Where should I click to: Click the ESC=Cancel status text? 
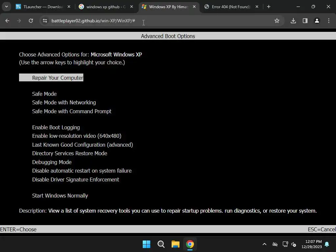(x=322, y=229)
